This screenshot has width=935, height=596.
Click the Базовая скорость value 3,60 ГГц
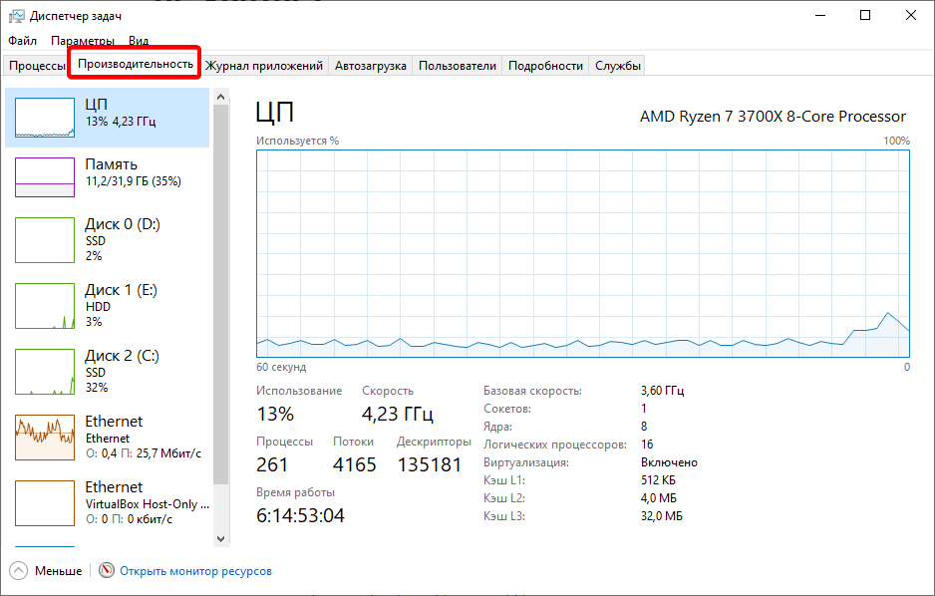point(663,391)
